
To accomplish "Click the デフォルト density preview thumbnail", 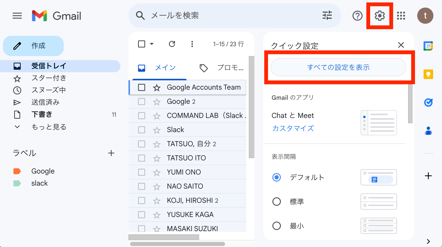I will click(379, 177).
